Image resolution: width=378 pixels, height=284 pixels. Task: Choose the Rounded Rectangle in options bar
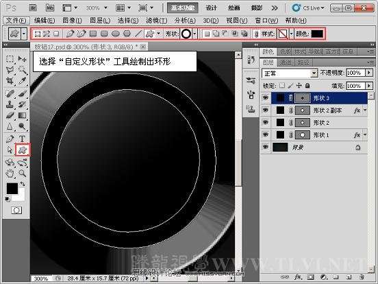coord(104,34)
